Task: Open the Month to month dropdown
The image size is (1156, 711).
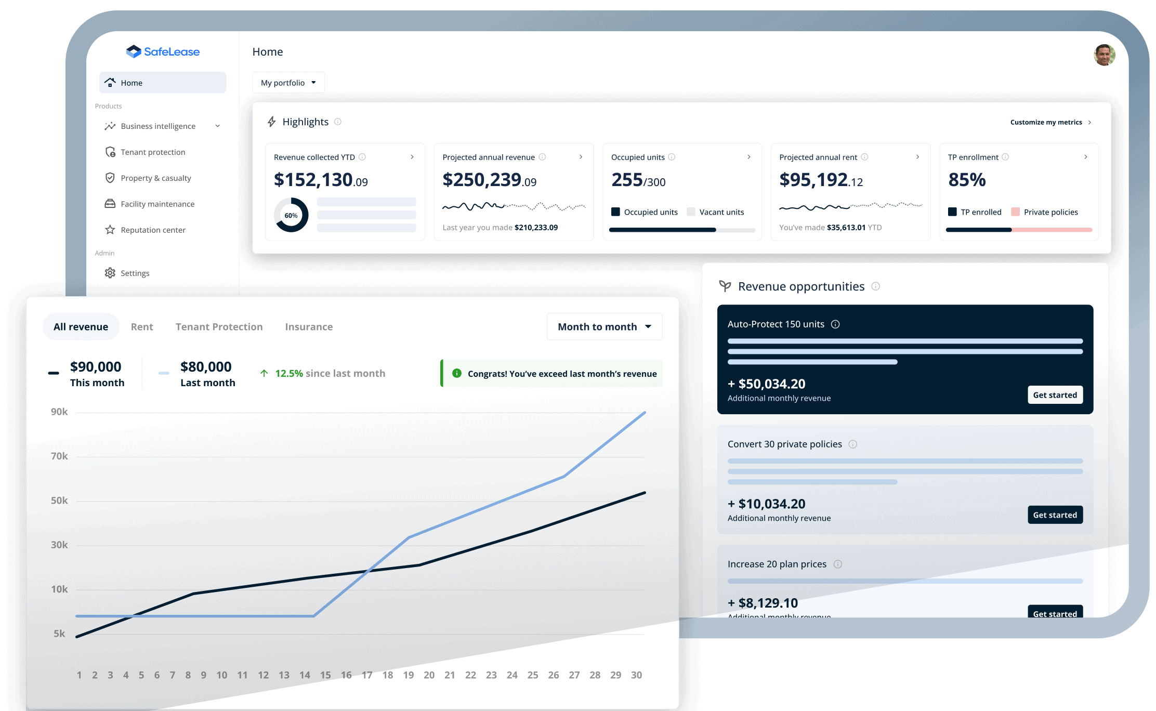Action: click(x=604, y=326)
